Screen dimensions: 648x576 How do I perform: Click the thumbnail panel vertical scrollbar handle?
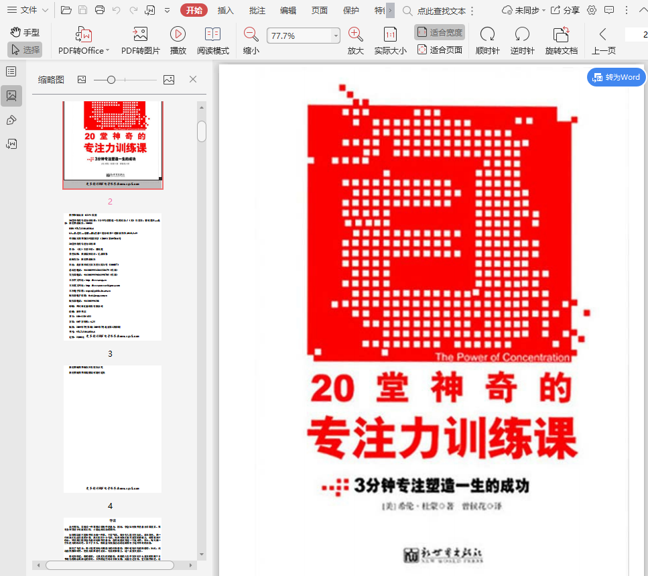point(202,131)
